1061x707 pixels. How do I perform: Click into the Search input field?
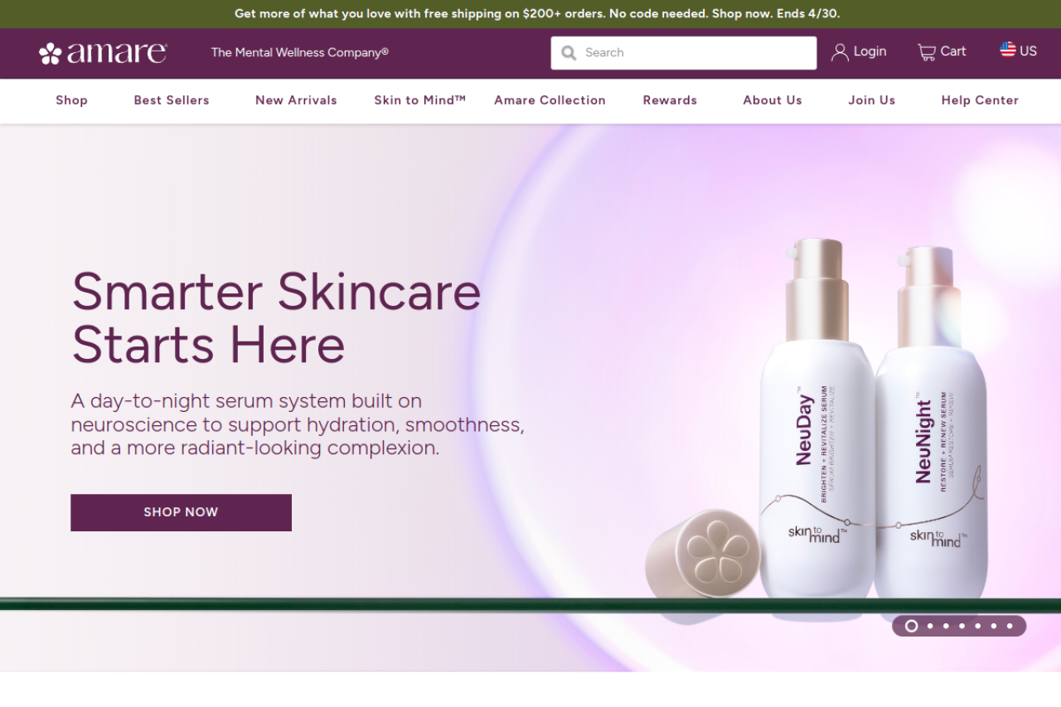coord(684,53)
